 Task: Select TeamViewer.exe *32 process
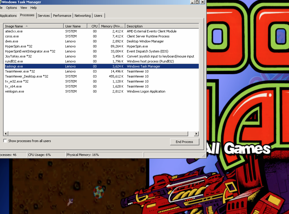point(101,71)
